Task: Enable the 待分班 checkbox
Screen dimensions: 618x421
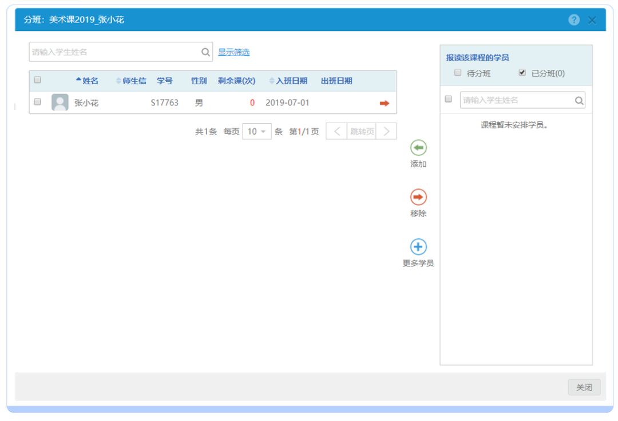Action: point(458,73)
